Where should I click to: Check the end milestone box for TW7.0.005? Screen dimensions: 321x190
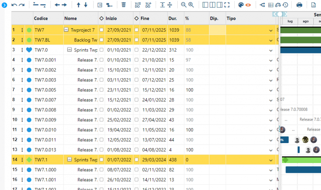(136, 90)
